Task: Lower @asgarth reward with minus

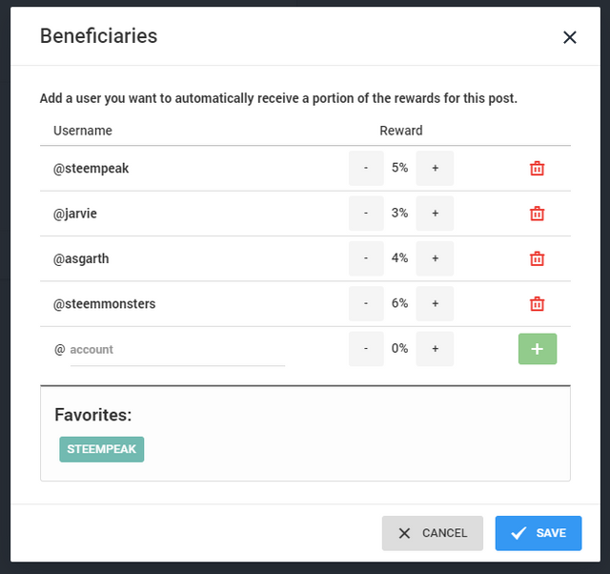Action: tap(366, 258)
